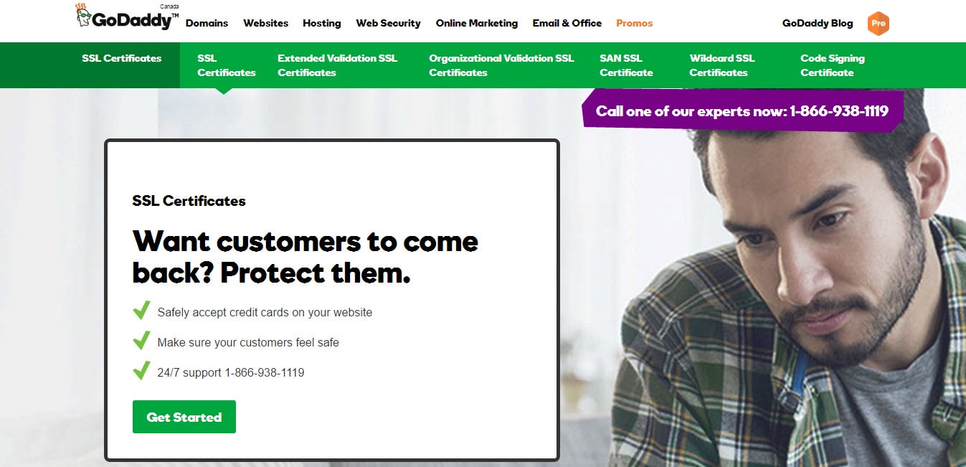Click the checkmark beside 24/7 support line

coord(141,370)
